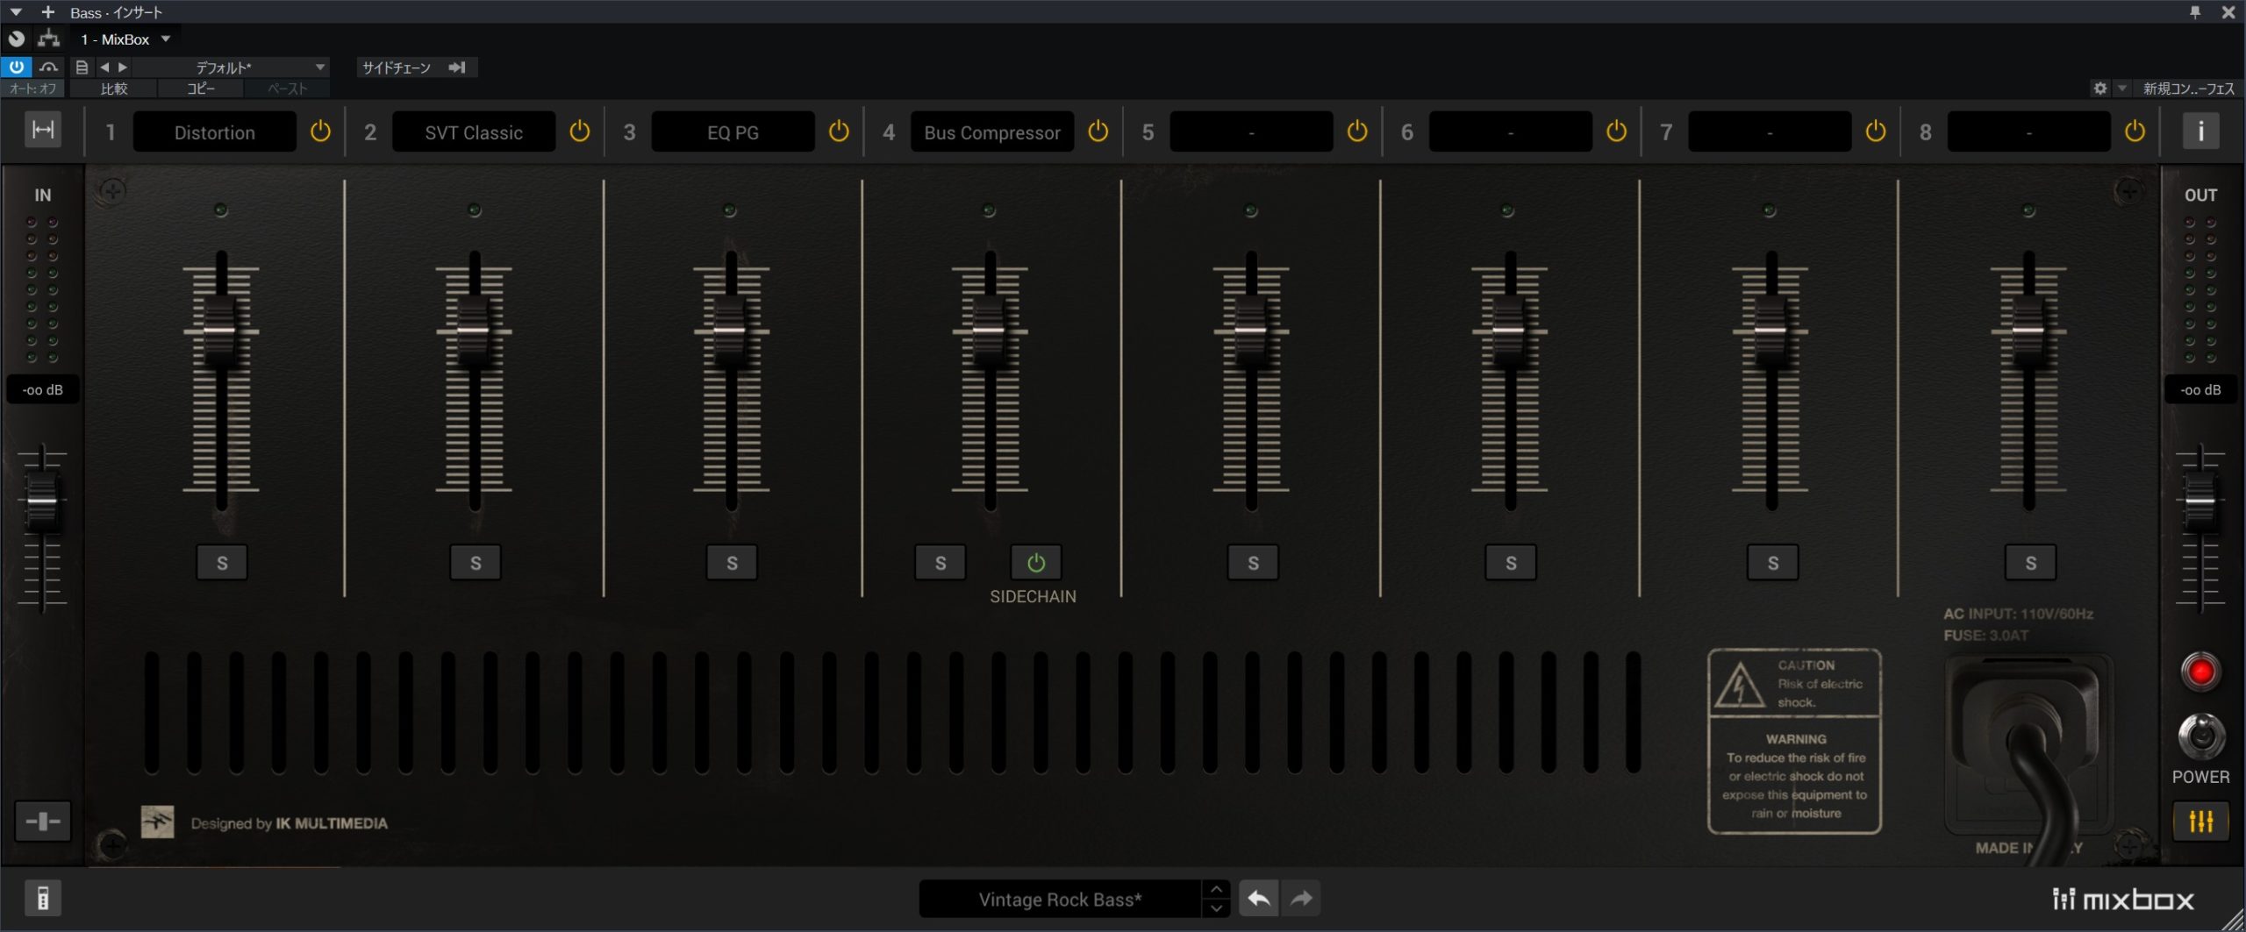This screenshot has width=2246, height=932.
Task: Toggle power for slot 4 Bus Compressor
Action: [x=1098, y=132]
